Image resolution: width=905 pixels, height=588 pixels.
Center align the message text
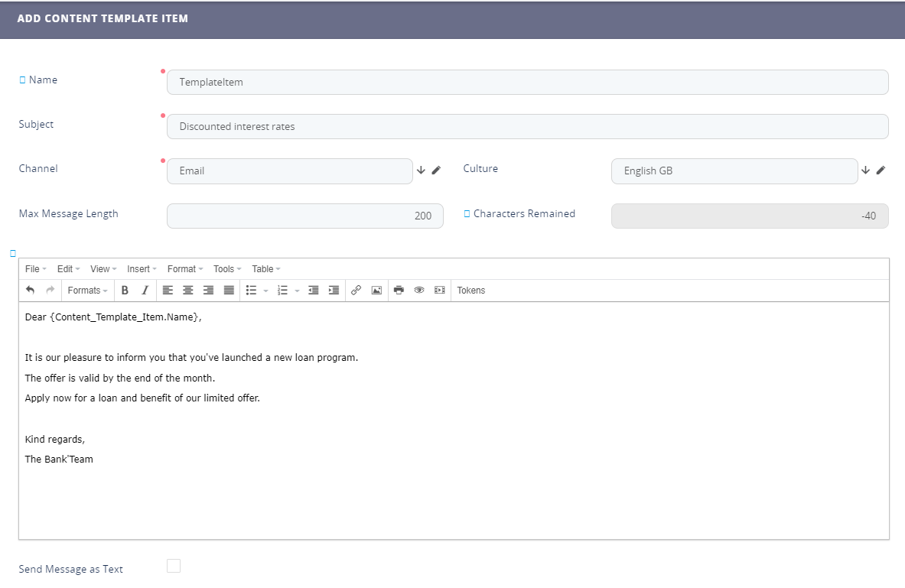tap(187, 291)
